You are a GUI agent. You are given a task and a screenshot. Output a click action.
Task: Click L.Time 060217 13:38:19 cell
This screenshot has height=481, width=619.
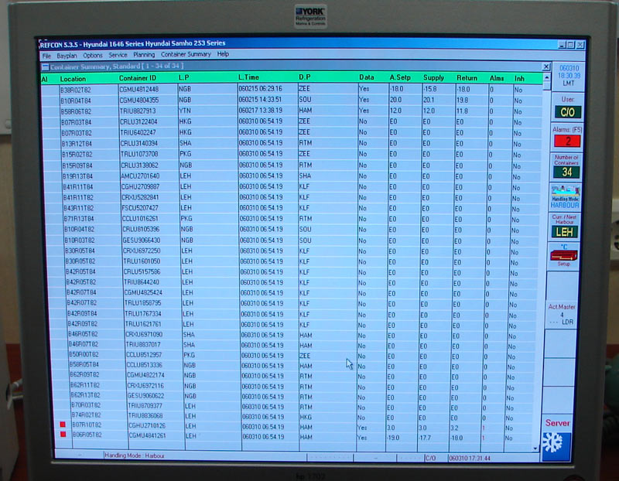click(x=261, y=111)
